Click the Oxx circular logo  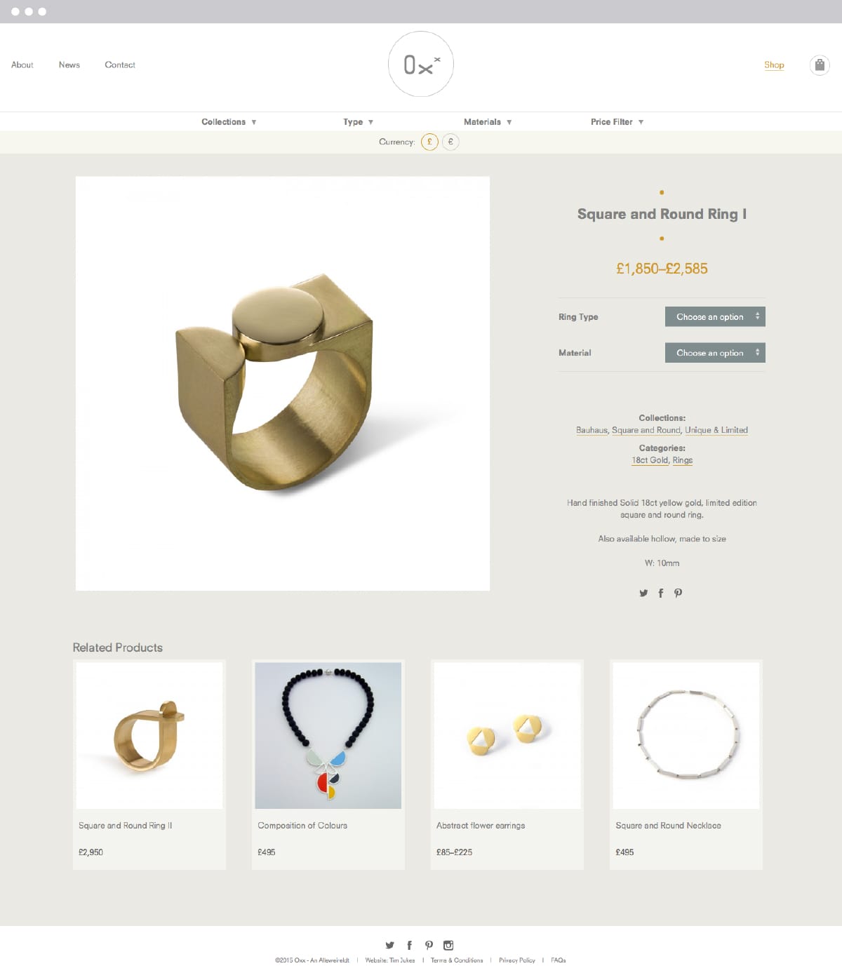tap(421, 64)
